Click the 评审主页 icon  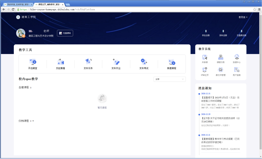coord(205,70)
